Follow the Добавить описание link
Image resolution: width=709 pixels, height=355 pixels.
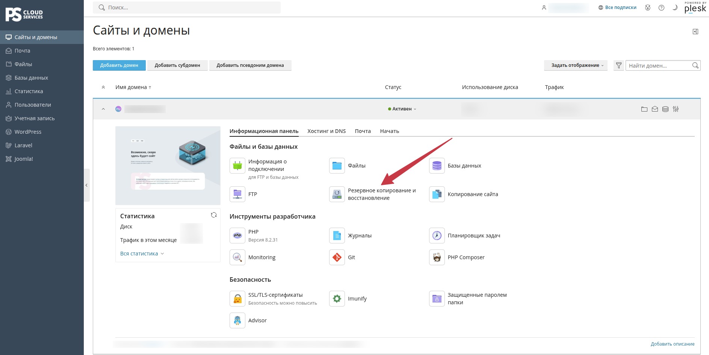(x=673, y=344)
